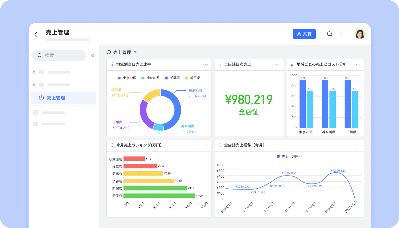399x228 pixels.
Task: Click the 浅草店 ranking label
Action: point(117,166)
